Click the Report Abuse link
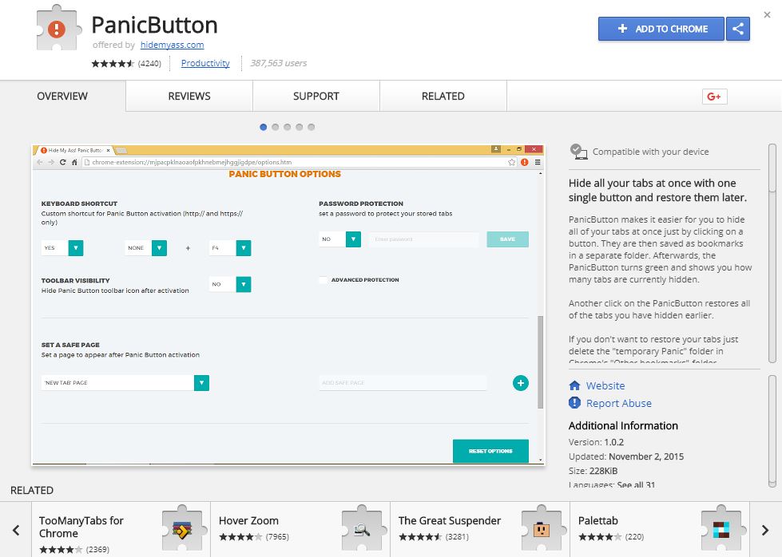This screenshot has width=782, height=557. click(x=619, y=403)
